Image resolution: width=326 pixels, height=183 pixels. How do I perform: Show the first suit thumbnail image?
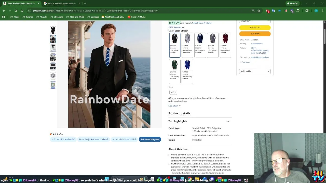(x=53, y=30)
